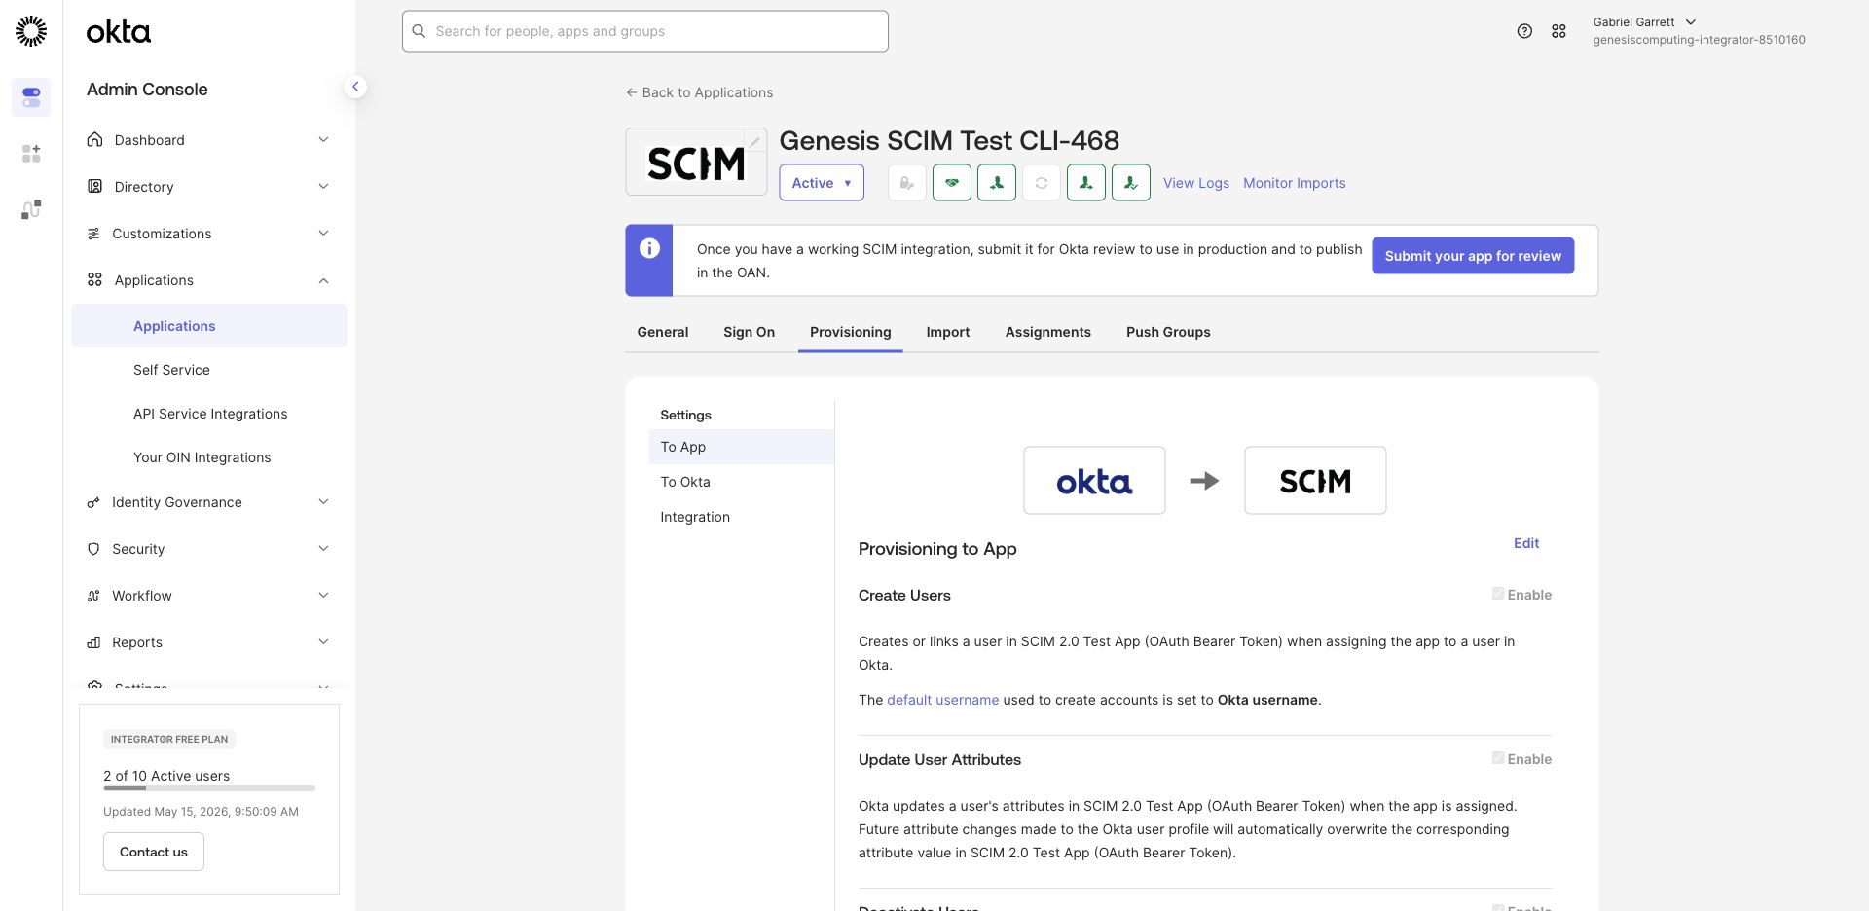Click the push users person-arrow icon
The width and height of the screenshot is (1869, 911).
click(1086, 183)
